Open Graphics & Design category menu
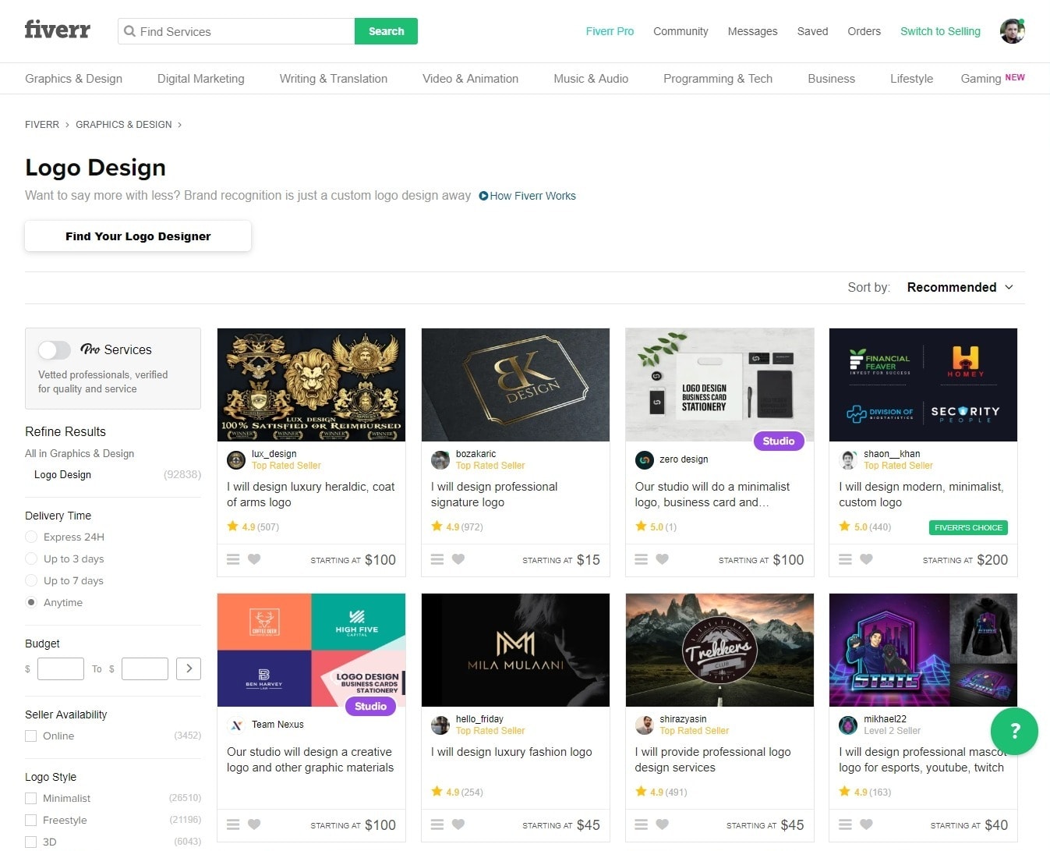The width and height of the screenshot is (1050, 851). coord(73,79)
